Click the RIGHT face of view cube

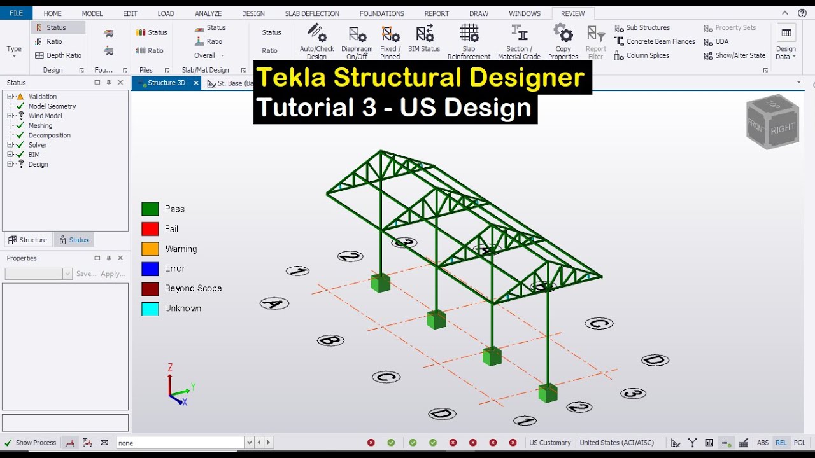click(x=783, y=128)
